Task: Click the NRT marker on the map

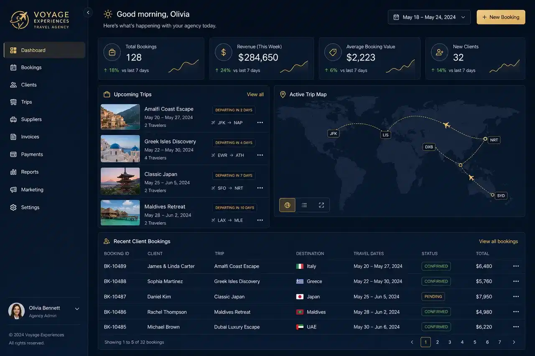Action: click(494, 140)
